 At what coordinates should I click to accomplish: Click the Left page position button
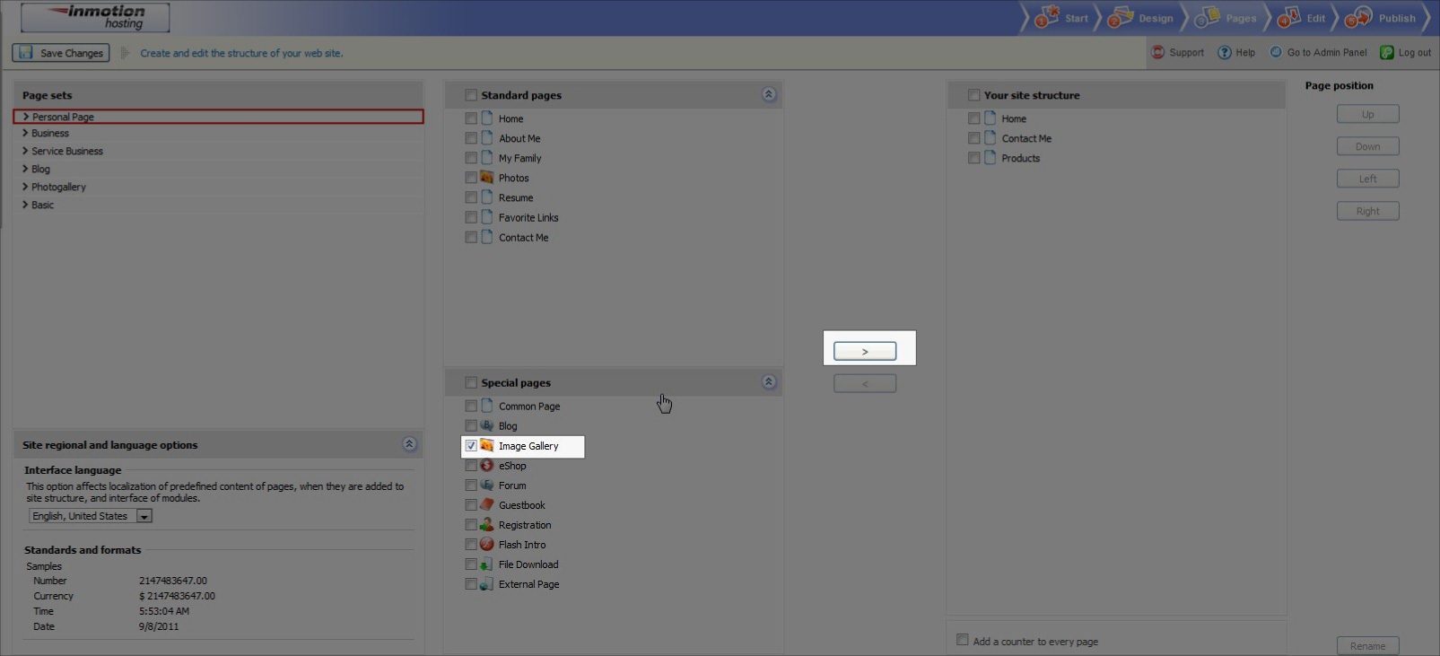click(1367, 179)
